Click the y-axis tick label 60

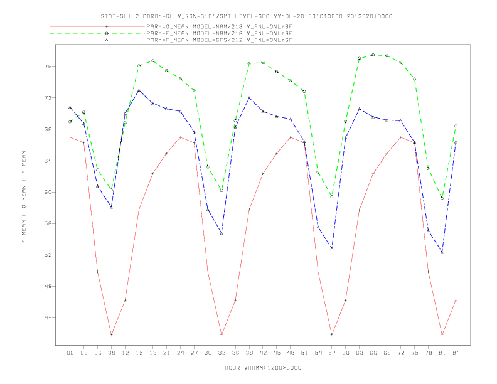click(48, 193)
